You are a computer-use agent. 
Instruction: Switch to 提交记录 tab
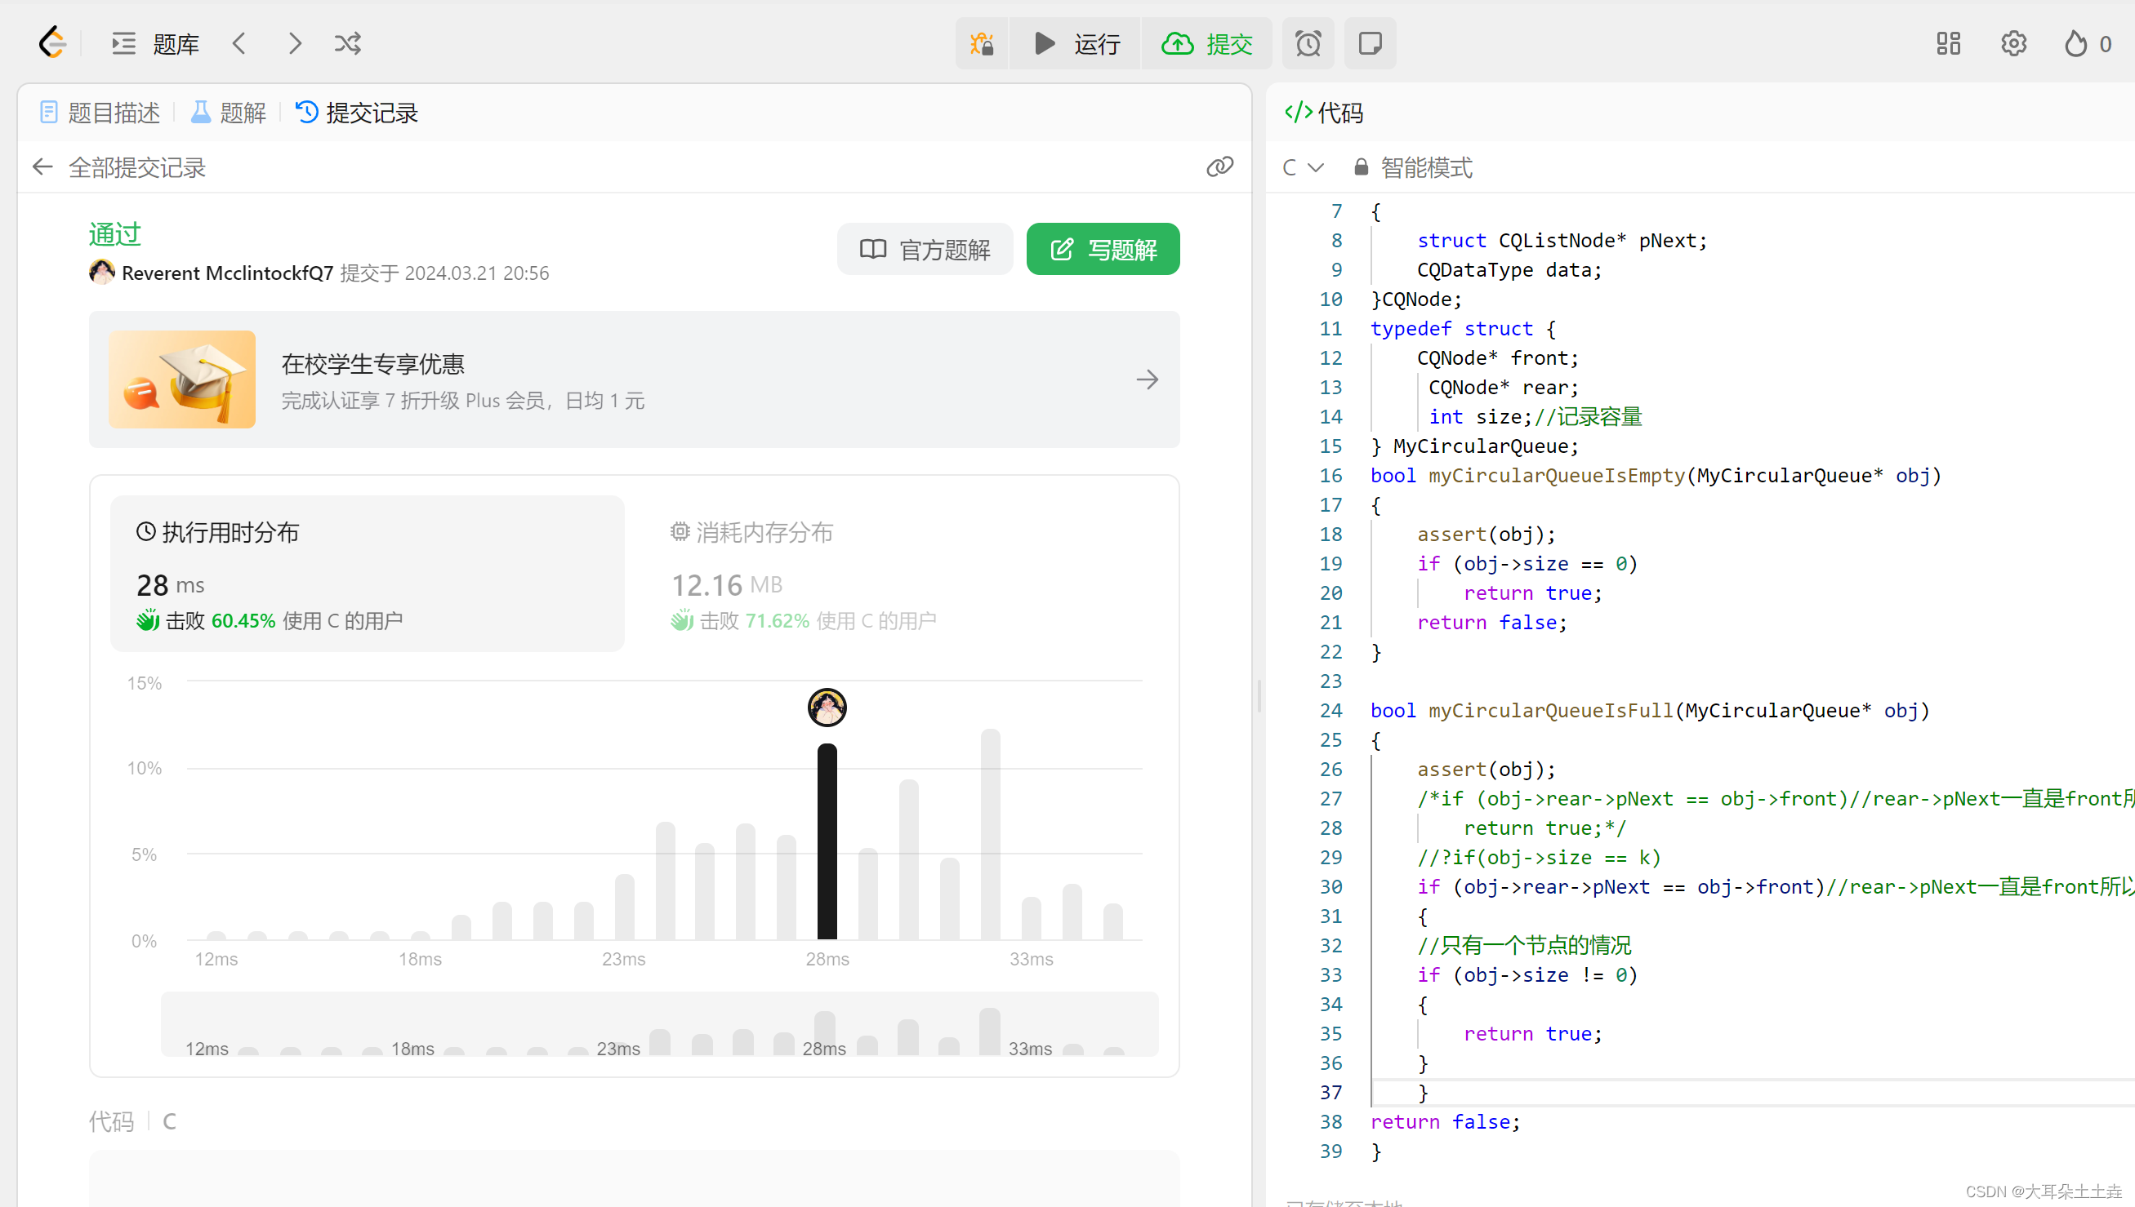[x=357, y=112]
